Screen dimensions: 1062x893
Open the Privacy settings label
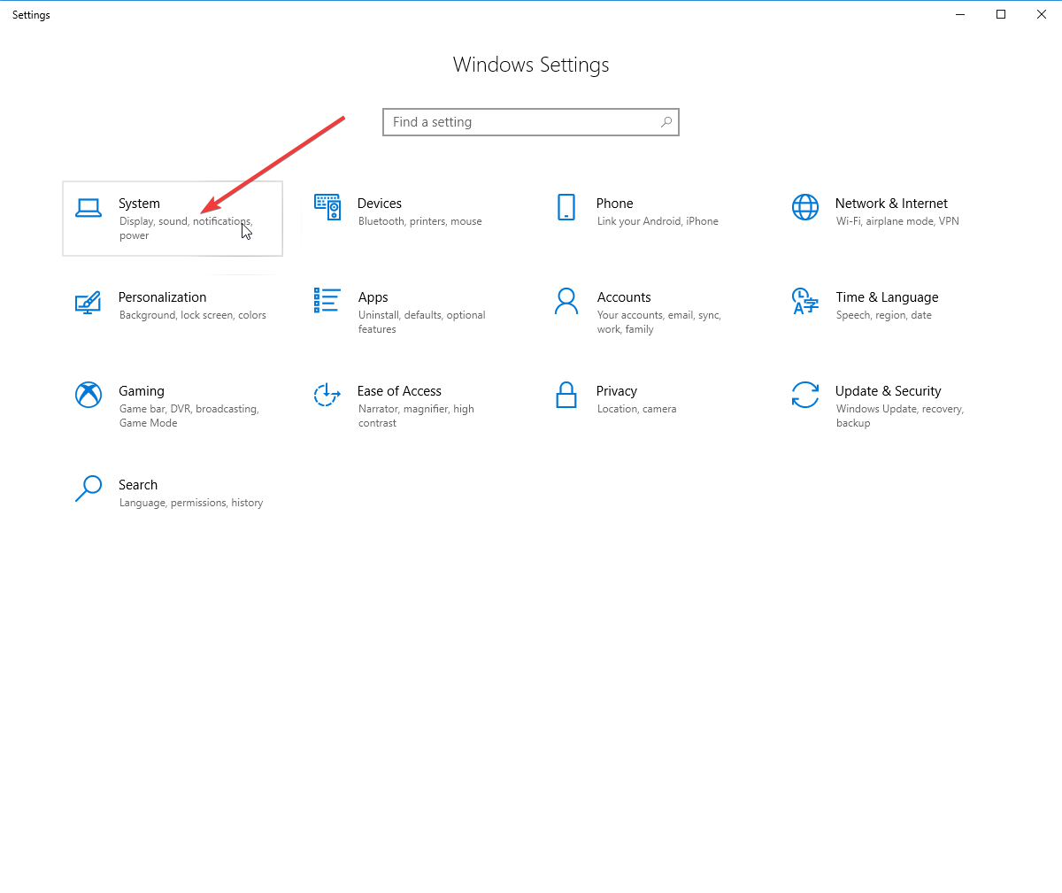tap(617, 391)
